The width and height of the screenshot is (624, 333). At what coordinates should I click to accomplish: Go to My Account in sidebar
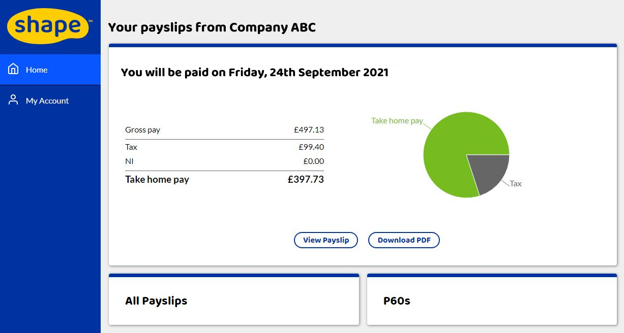[x=50, y=101]
